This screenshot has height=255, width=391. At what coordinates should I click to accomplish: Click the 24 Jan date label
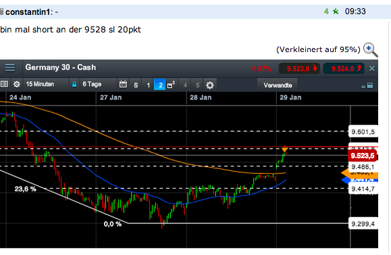(x=20, y=97)
